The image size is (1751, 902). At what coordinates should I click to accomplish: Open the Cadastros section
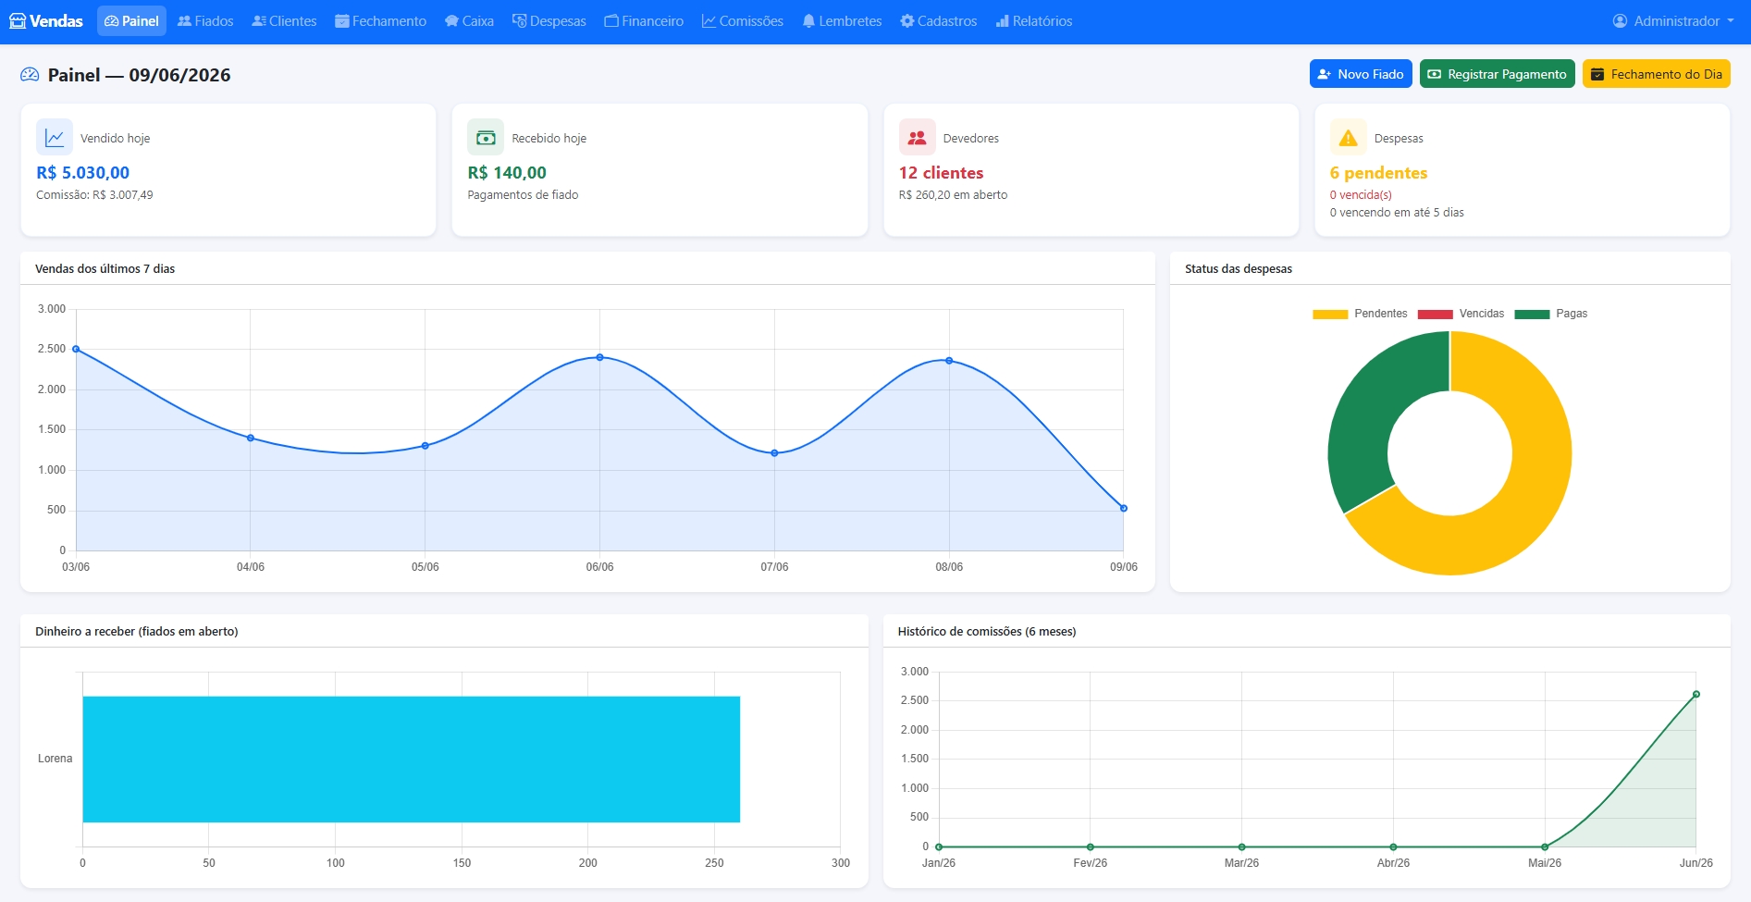click(x=938, y=21)
